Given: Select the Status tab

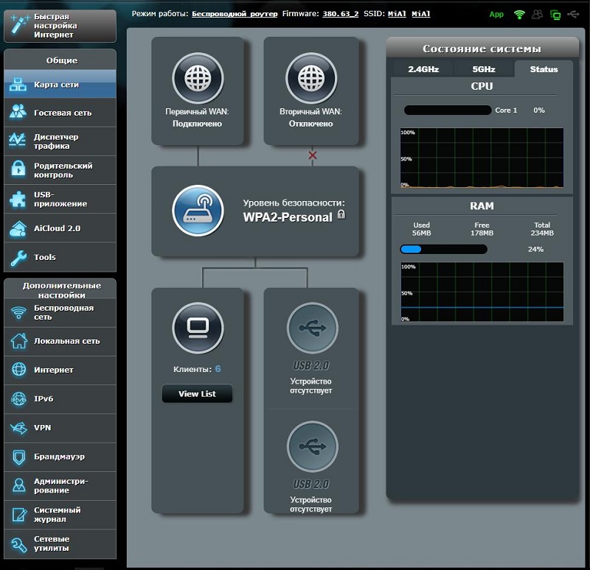Looking at the screenshot, I should pos(544,69).
